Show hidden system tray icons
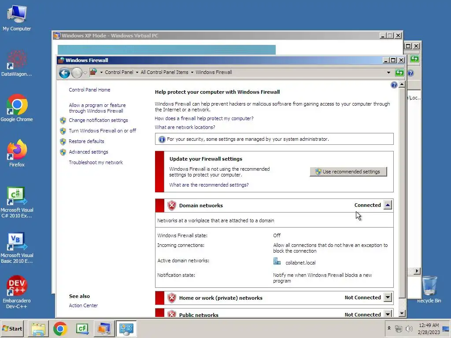Viewport: 451px width, 338px height. [389, 328]
